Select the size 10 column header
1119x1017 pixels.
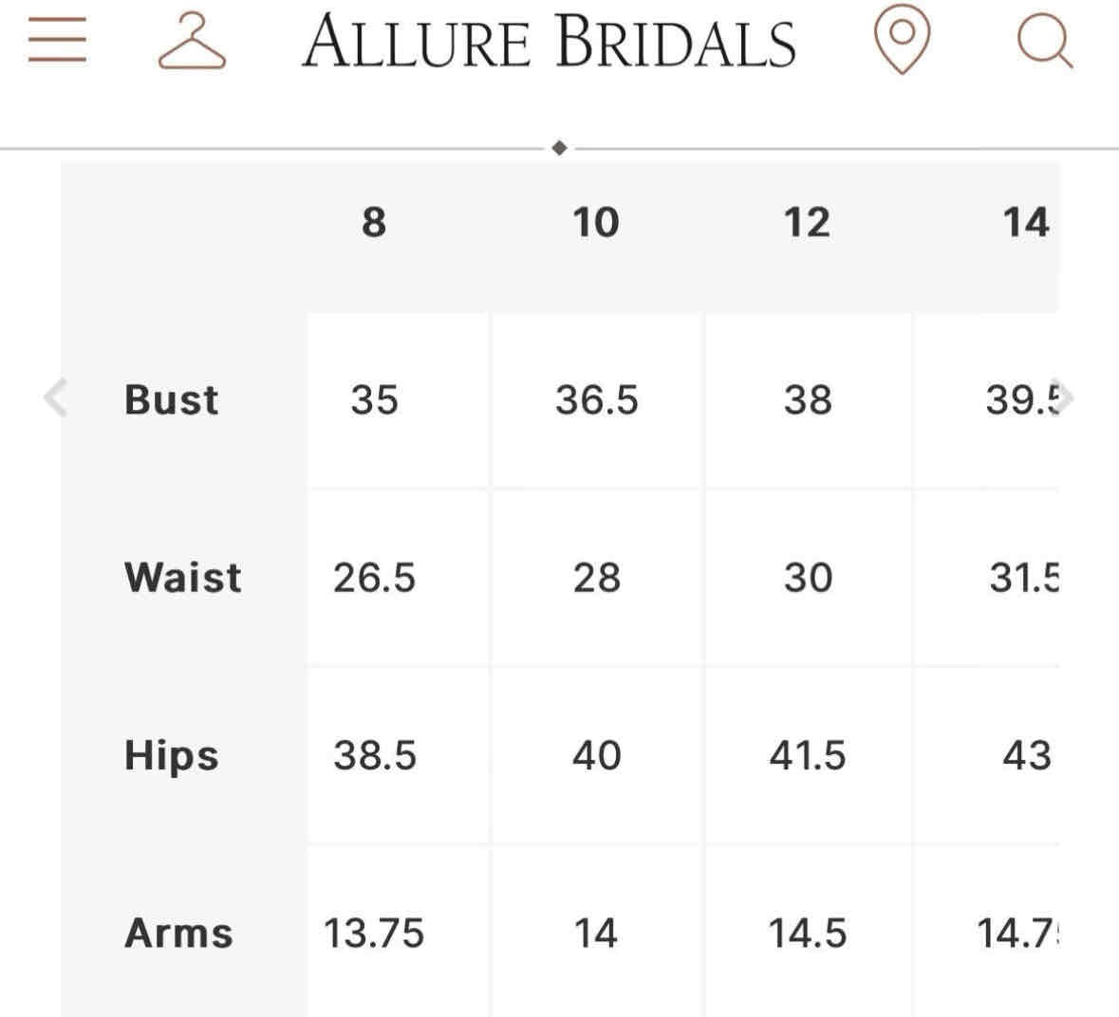tap(596, 223)
